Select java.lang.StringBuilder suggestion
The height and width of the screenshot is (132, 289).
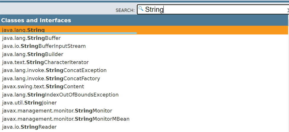(33, 54)
